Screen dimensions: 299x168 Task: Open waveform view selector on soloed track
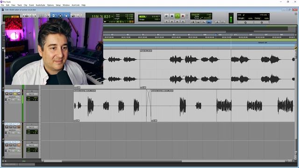[13, 97]
